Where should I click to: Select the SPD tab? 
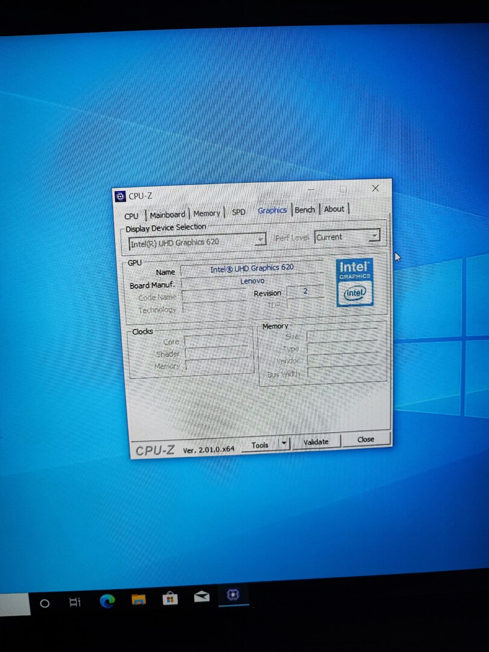(238, 212)
